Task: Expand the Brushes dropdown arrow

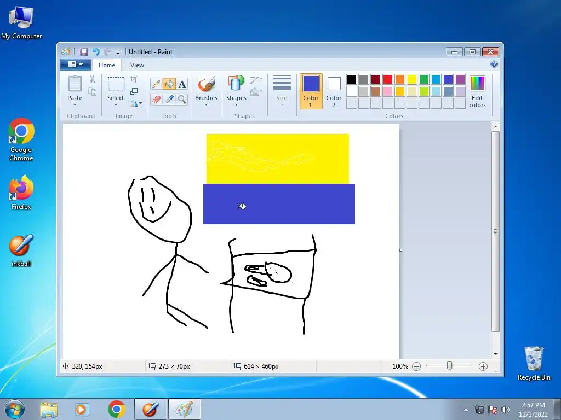Action: pyautogui.click(x=206, y=104)
